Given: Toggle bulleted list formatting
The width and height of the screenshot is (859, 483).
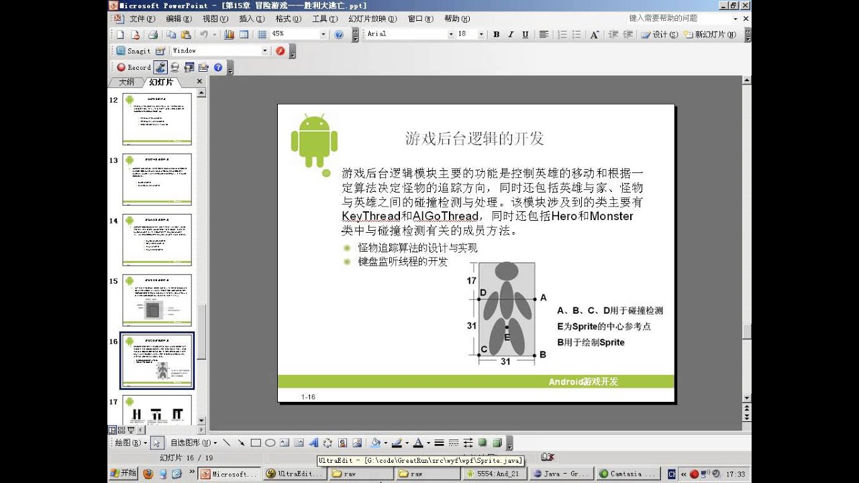Looking at the screenshot, I should 577,34.
